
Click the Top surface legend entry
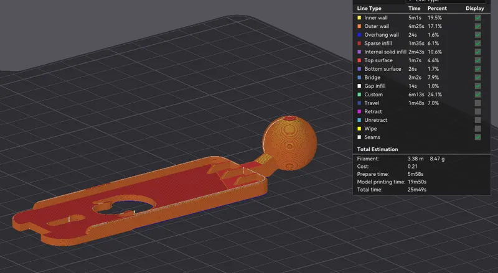tap(378, 60)
